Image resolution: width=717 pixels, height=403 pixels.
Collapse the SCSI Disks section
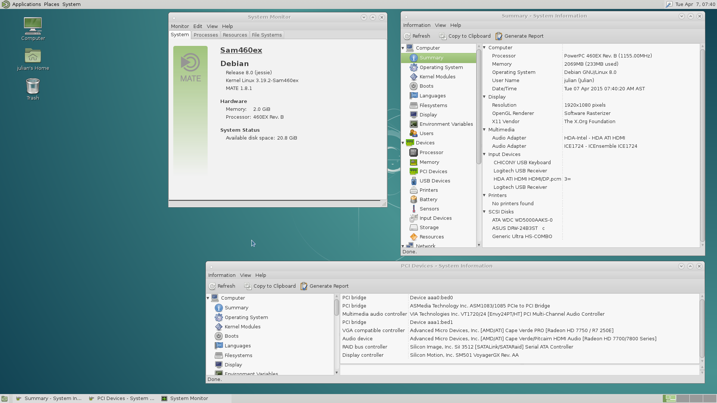pos(484,212)
